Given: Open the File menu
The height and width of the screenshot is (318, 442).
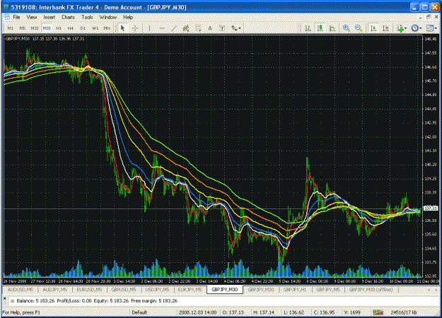Looking at the screenshot, I should point(16,17).
